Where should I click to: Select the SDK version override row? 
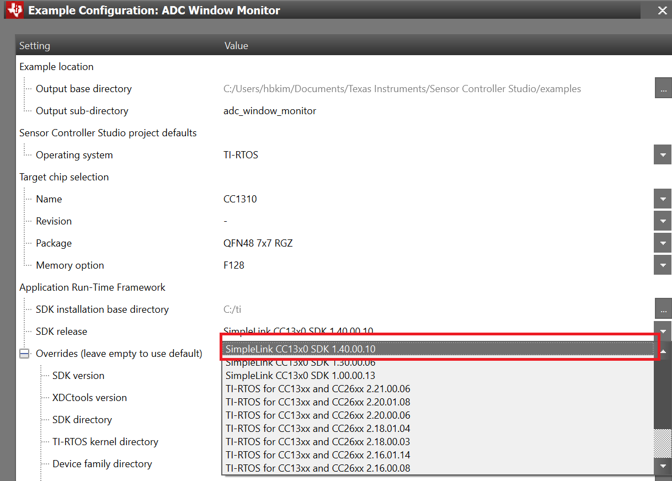coord(78,376)
